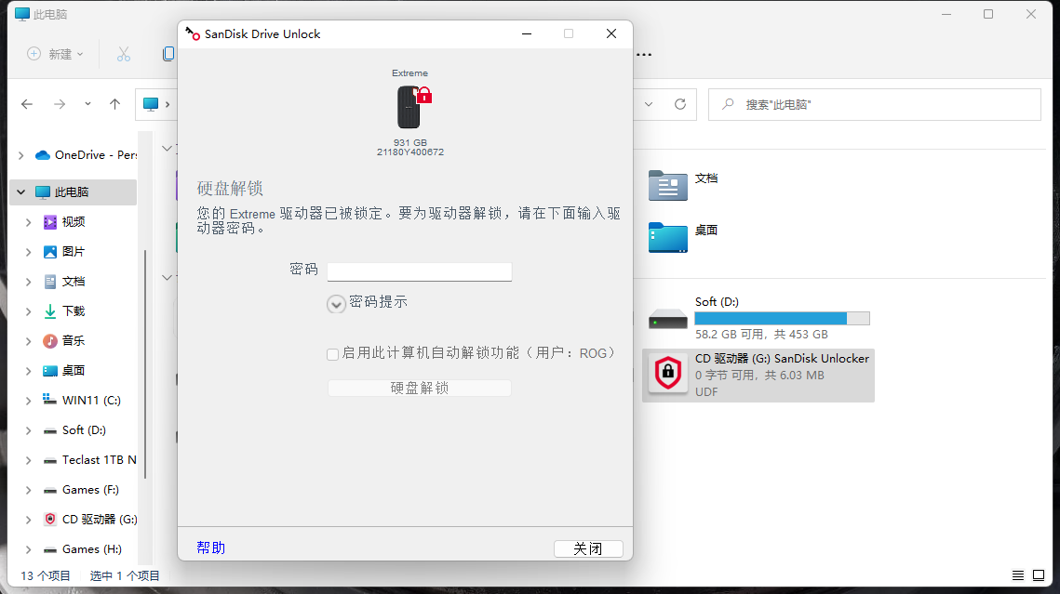1060x594 pixels.
Task: Click the 此电脑 title bar icon
Action: 22,14
